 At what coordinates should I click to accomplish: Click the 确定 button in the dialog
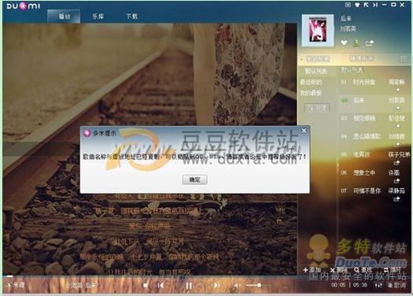coord(195,179)
